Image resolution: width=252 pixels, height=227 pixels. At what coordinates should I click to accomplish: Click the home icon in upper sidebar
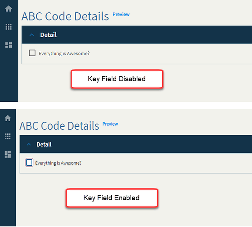coord(9,9)
